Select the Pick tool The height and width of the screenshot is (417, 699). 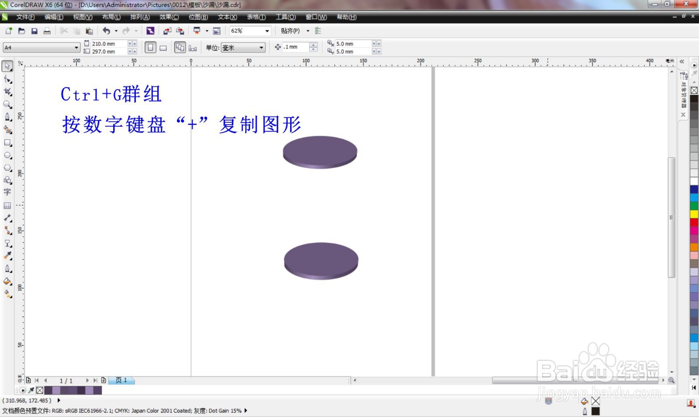pos(7,66)
